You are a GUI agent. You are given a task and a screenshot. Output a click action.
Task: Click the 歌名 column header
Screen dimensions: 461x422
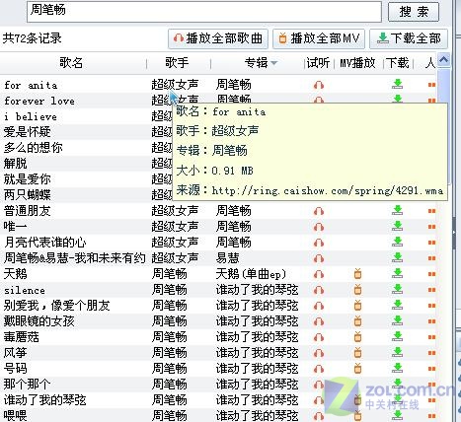[x=71, y=62]
